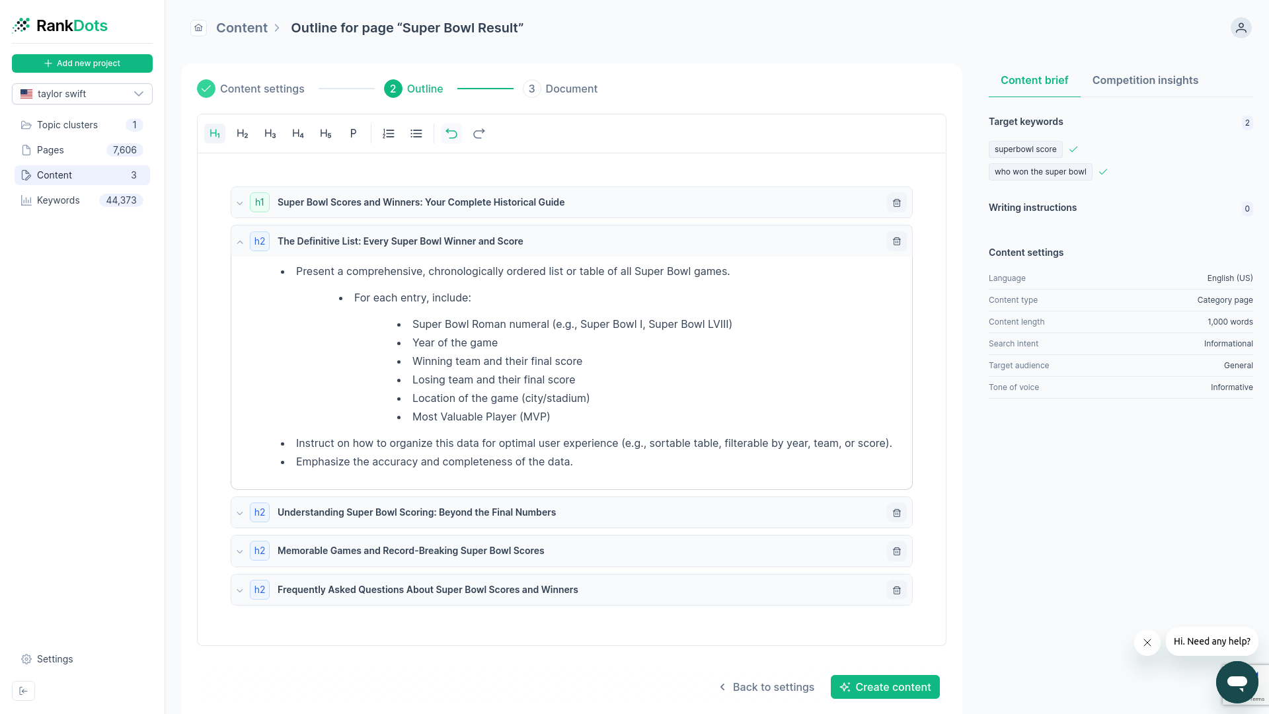This screenshot has width=1269, height=714.
Task: Click the bulleted list icon
Action: [x=416, y=134]
